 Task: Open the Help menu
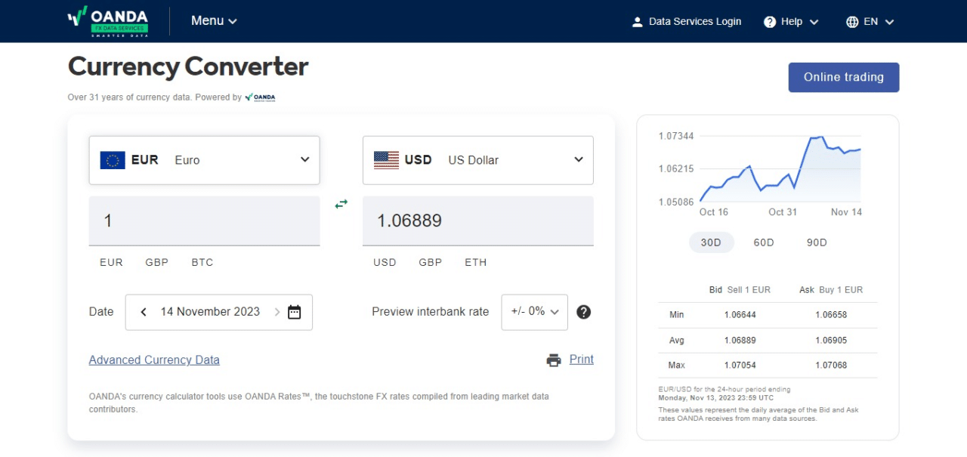tap(791, 22)
